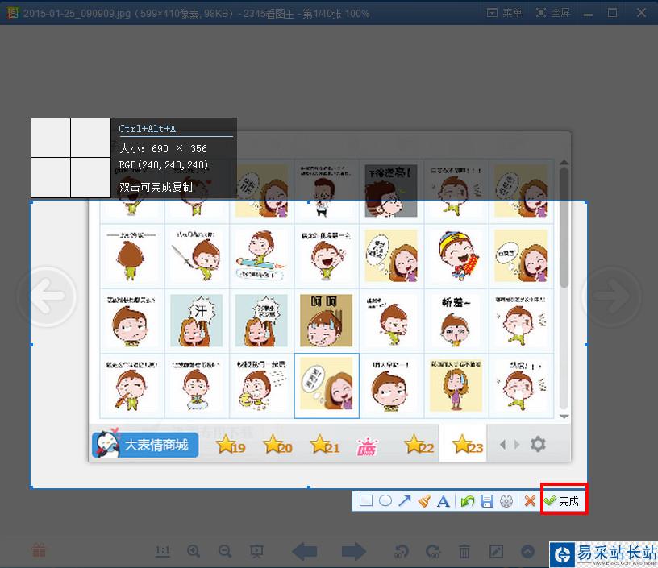Image resolution: width=658 pixels, height=568 pixels.
Task: Open emoticon panel settings gear
Action: (x=538, y=444)
